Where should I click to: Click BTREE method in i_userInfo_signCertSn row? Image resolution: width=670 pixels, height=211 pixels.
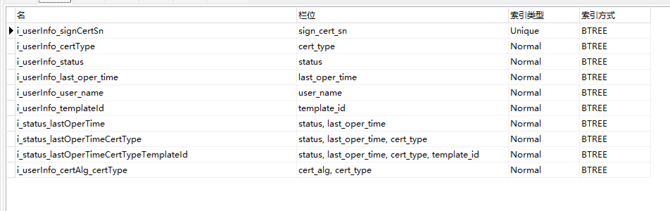[615, 31]
